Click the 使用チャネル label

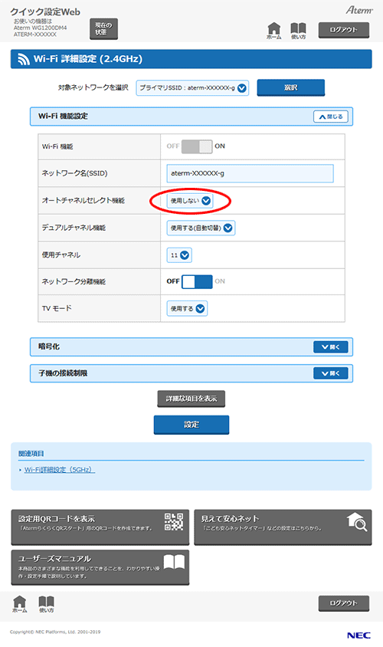tap(61, 255)
